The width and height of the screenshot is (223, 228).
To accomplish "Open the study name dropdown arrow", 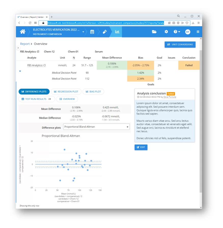I will pos(83,32).
